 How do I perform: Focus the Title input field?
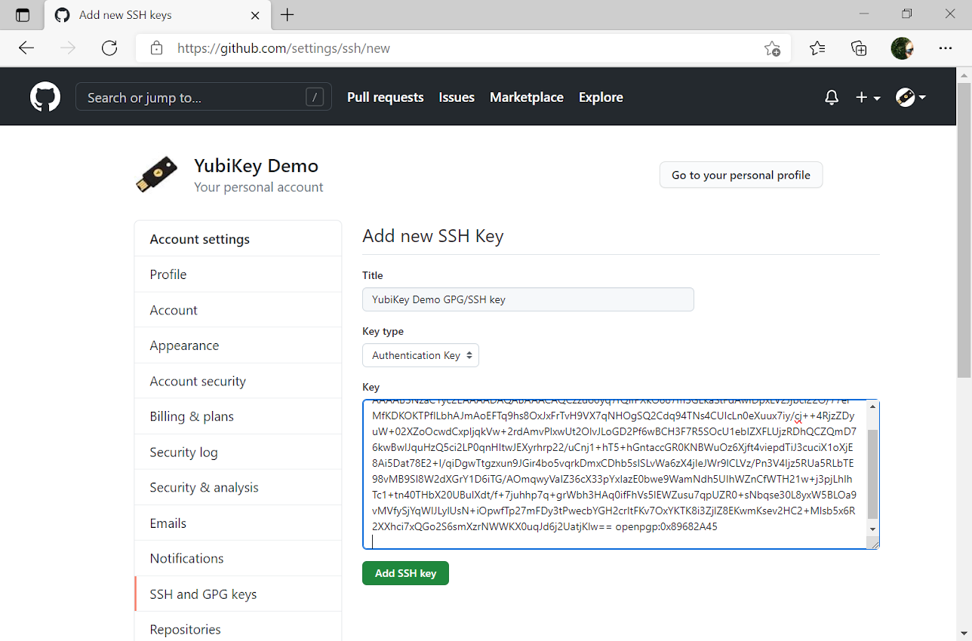tap(528, 299)
